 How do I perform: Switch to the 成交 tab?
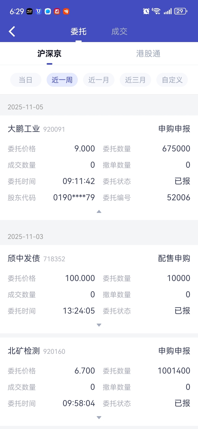click(119, 32)
